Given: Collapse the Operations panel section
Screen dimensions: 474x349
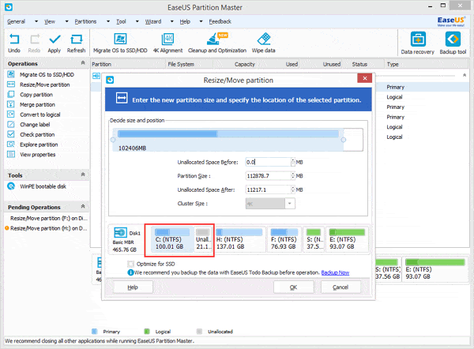Looking at the screenshot, I should (x=83, y=63).
